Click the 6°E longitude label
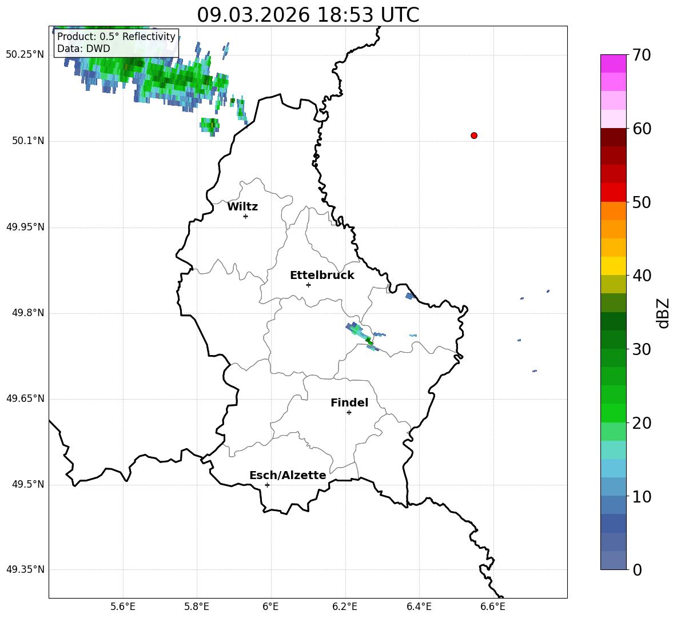 coord(270,607)
